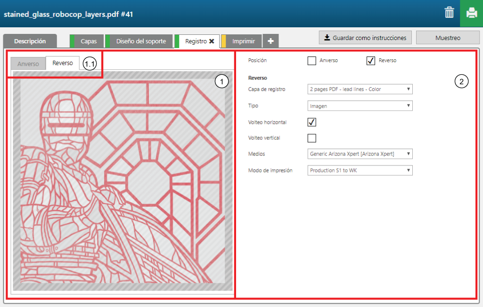Click the file title stained_glass_robocop_layers.pdf #41
This screenshot has height=307, width=483.
point(68,14)
